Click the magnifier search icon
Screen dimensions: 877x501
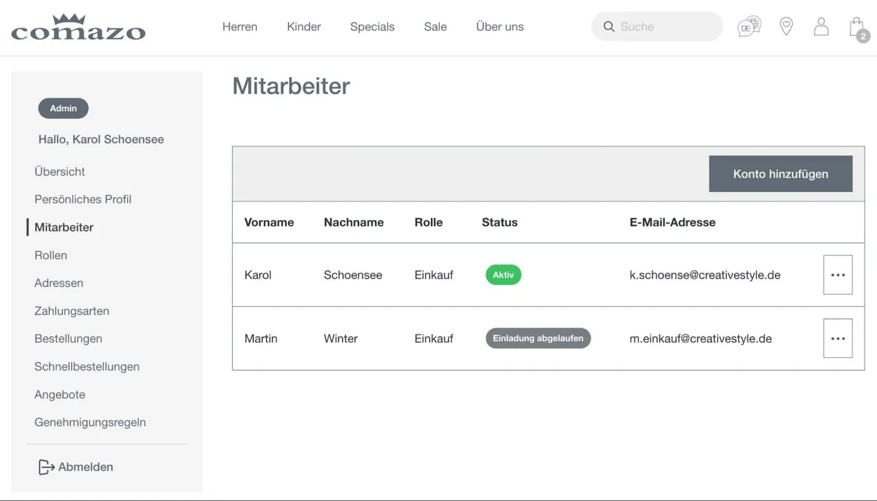point(608,27)
